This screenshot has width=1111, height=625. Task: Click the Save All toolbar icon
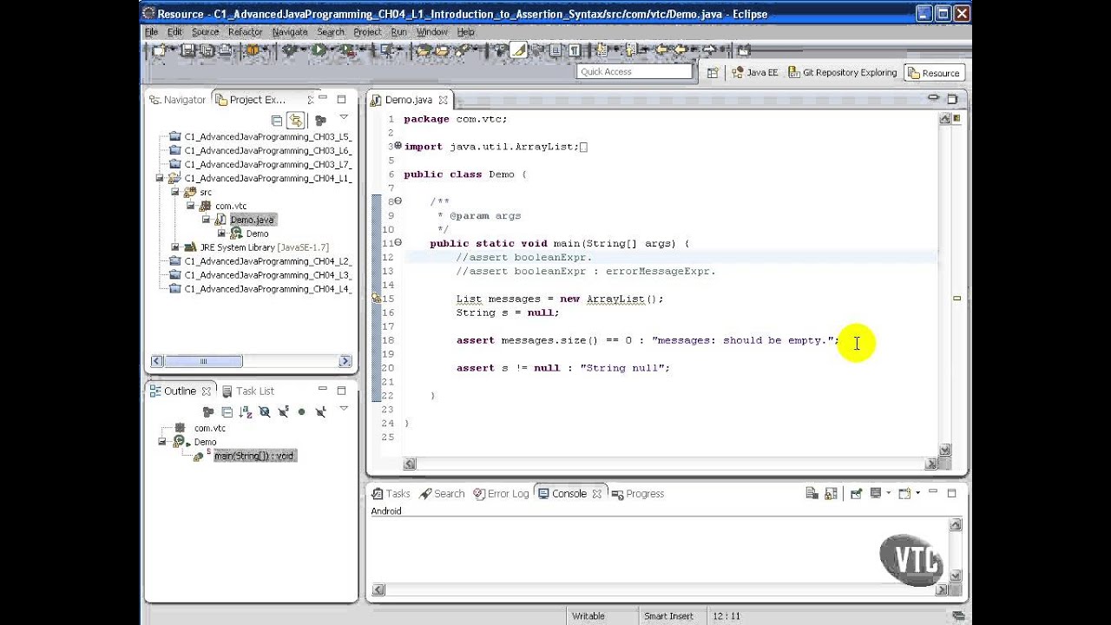[x=206, y=50]
